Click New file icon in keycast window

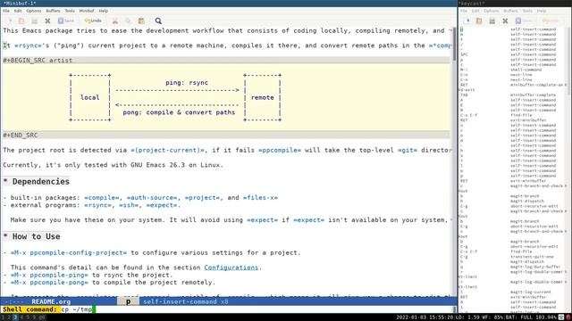coord(467,21)
